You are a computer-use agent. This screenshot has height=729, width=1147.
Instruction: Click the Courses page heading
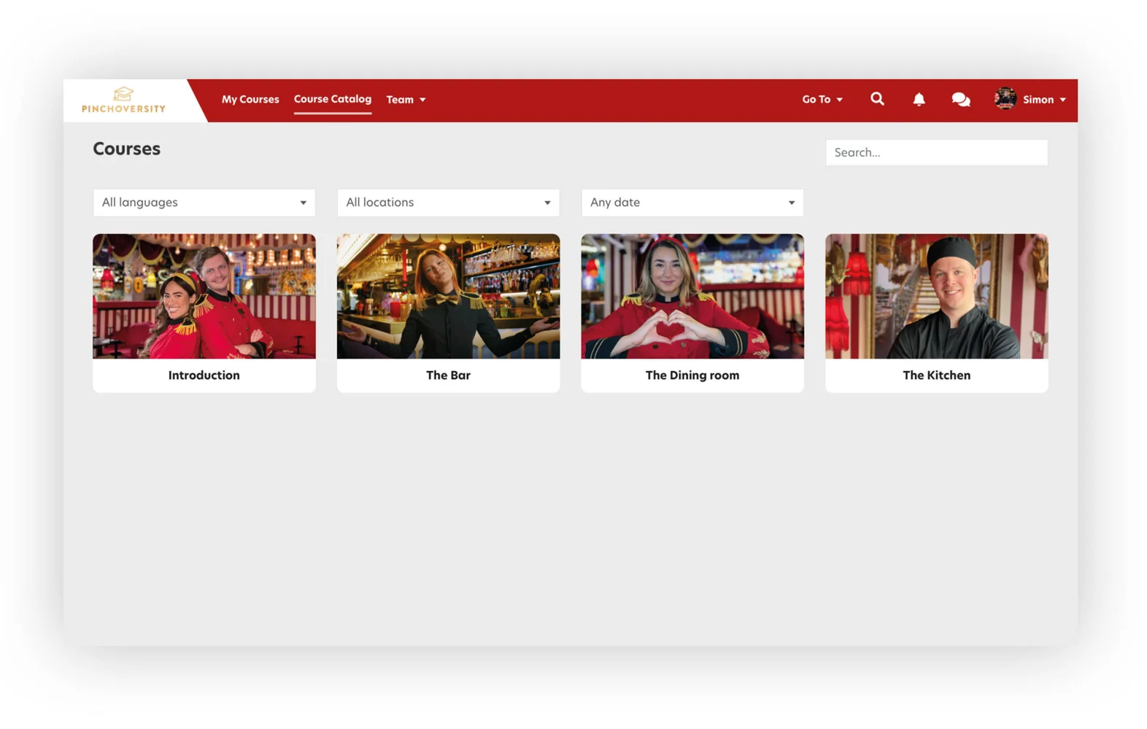coord(127,149)
